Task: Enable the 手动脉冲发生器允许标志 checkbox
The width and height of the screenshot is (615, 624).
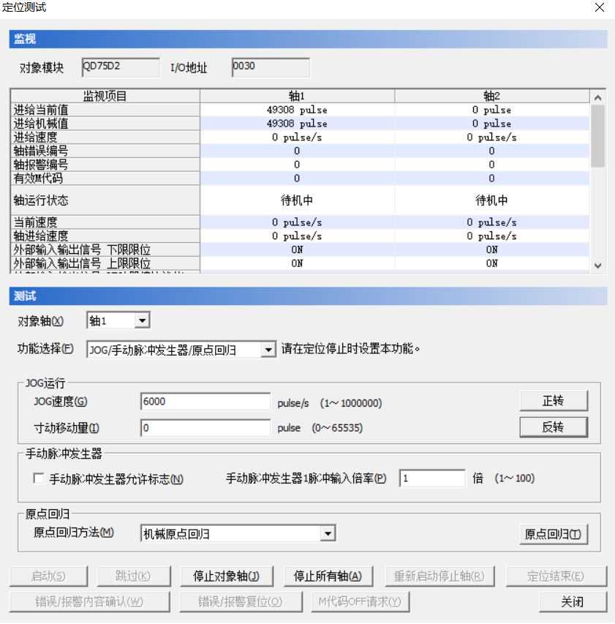Action: 39,479
